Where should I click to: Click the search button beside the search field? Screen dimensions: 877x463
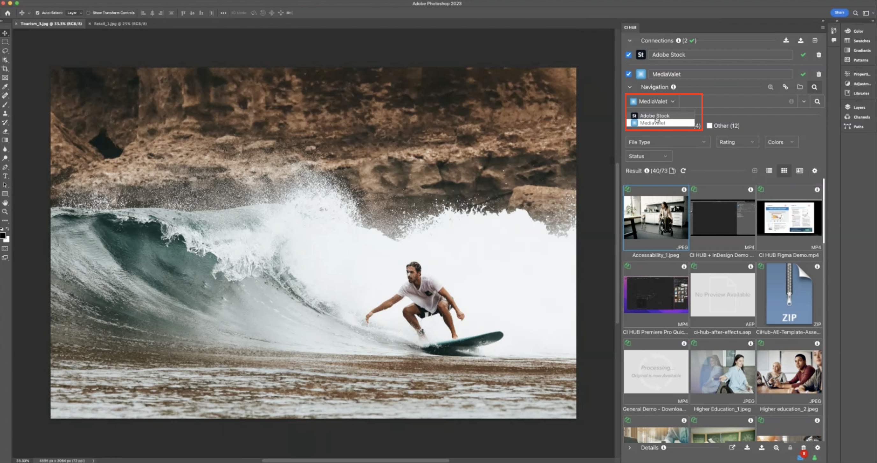(817, 101)
